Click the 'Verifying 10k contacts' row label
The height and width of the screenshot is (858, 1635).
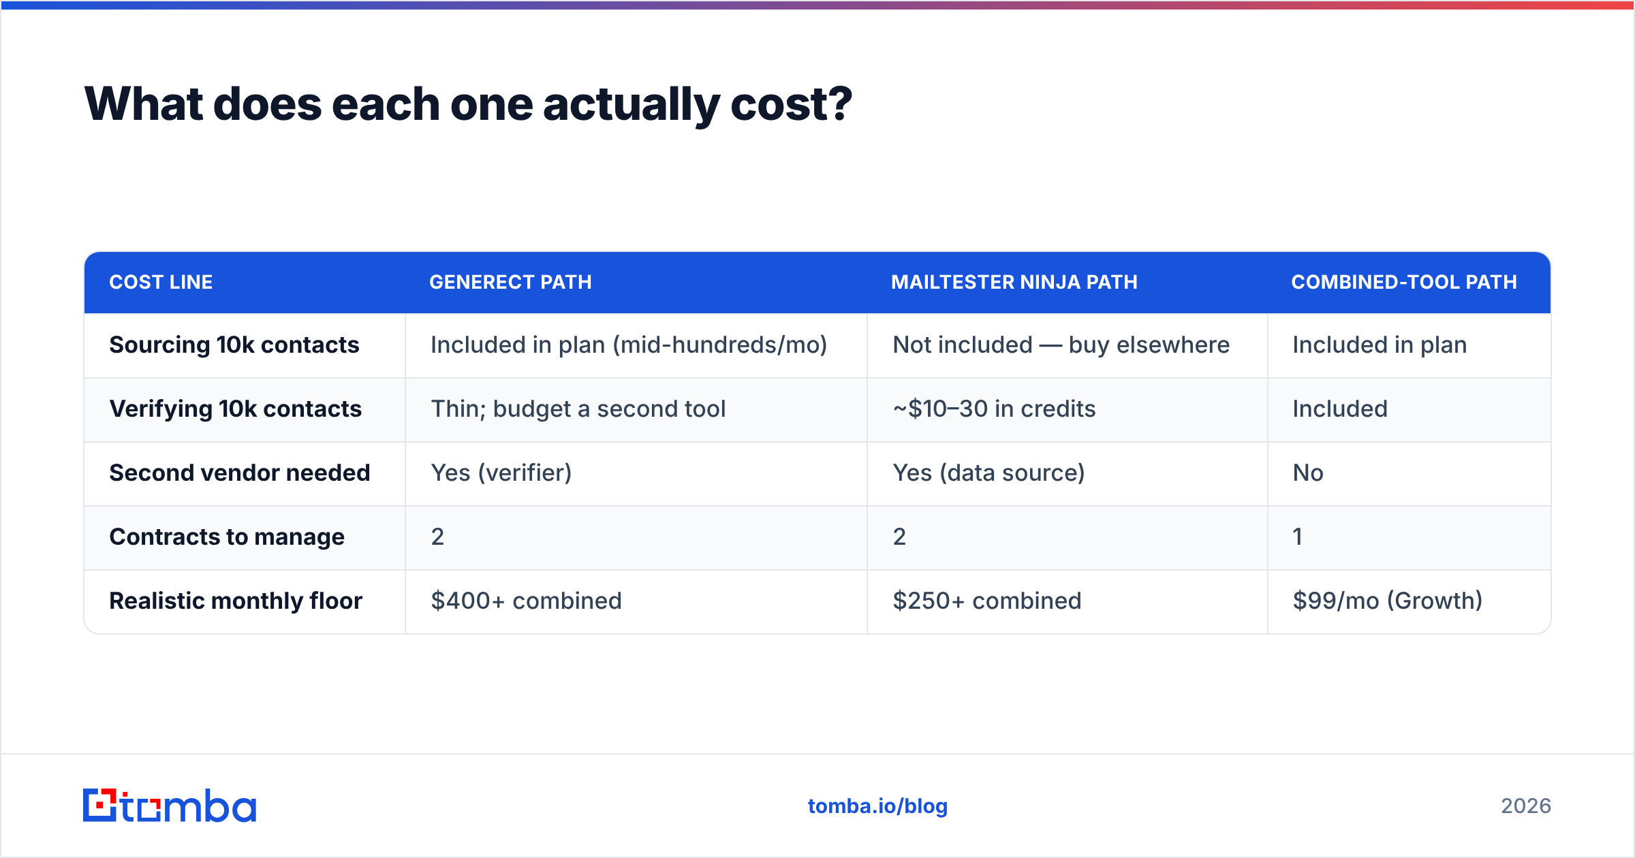pyautogui.click(x=236, y=409)
